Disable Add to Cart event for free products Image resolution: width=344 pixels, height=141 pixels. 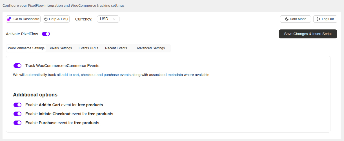pyautogui.click(x=17, y=105)
